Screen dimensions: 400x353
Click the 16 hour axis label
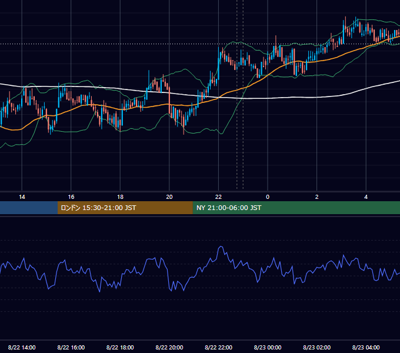click(x=71, y=197)
